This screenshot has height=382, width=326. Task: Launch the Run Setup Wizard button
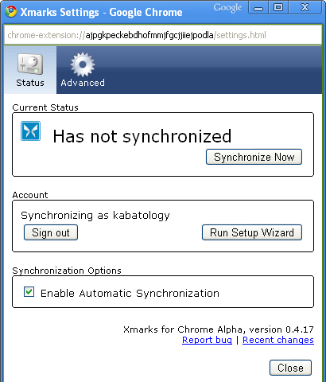[252, 232]
